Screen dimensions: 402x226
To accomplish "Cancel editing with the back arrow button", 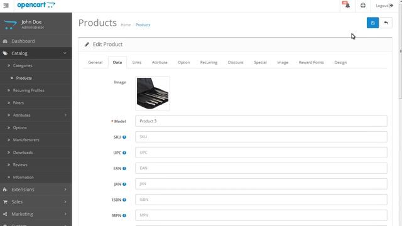I will point(386,23).
